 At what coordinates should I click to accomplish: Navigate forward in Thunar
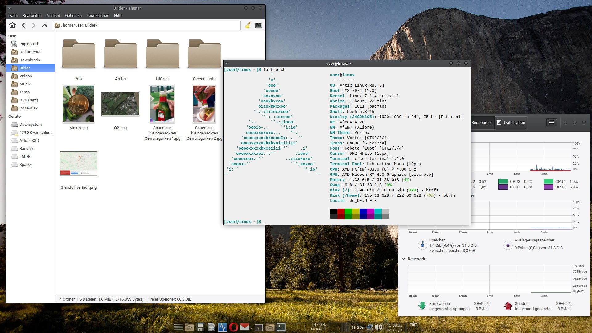point(34,25)
